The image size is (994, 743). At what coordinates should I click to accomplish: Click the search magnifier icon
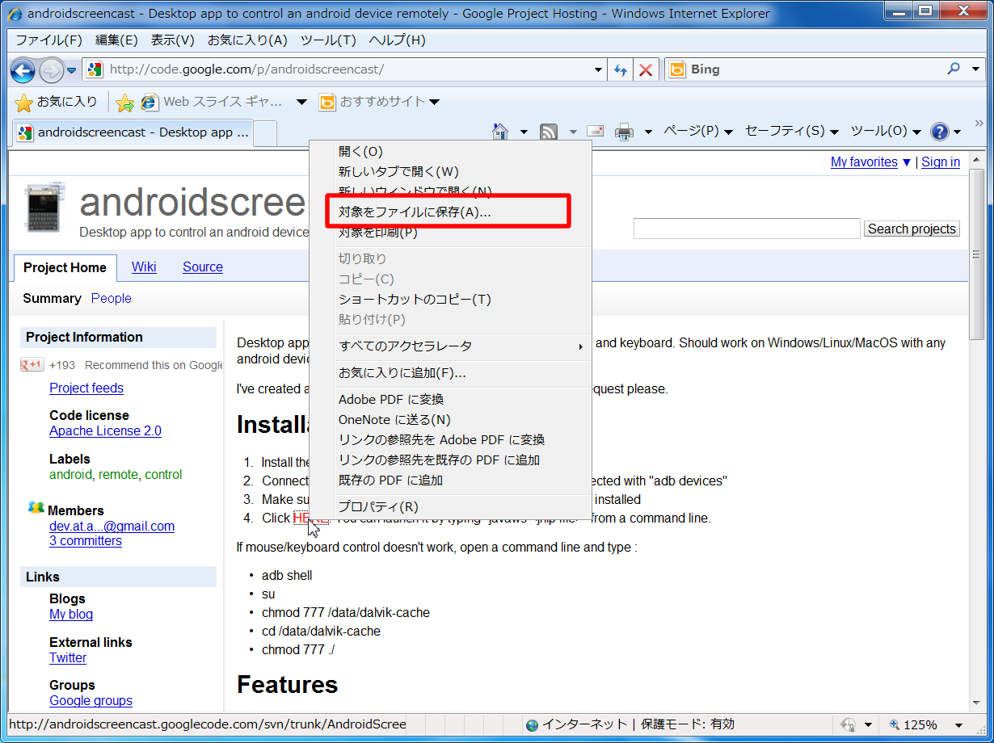tap(954, 69)
